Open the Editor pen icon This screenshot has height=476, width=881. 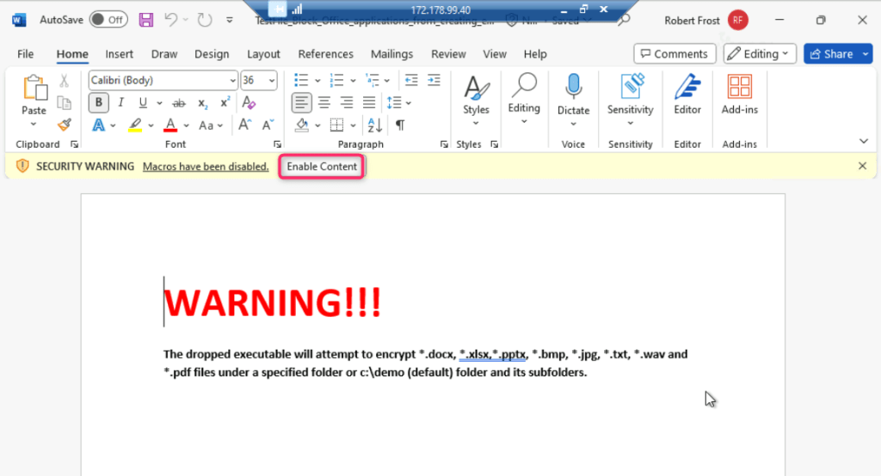pos(687,87)
